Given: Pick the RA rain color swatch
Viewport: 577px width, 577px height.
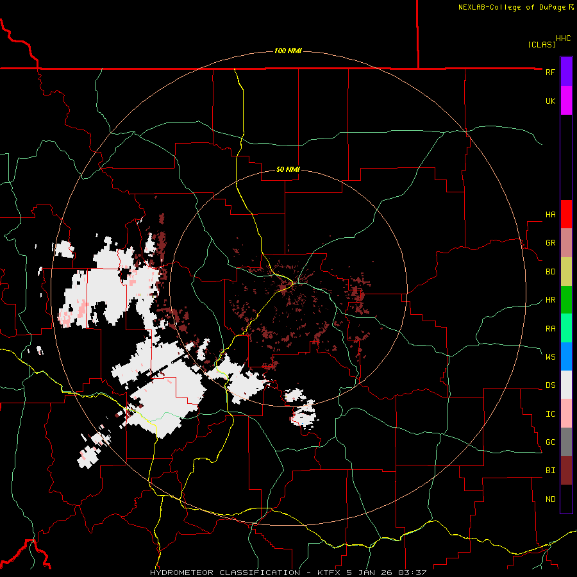Looking at the screenshot, I should coord(566,328).
